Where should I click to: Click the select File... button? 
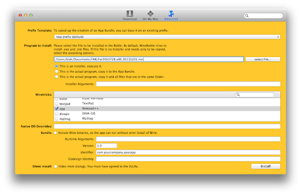tap(263, 59)
